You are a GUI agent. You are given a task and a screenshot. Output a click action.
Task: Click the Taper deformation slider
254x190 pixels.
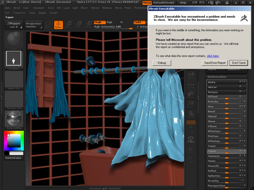click(227, 151)
